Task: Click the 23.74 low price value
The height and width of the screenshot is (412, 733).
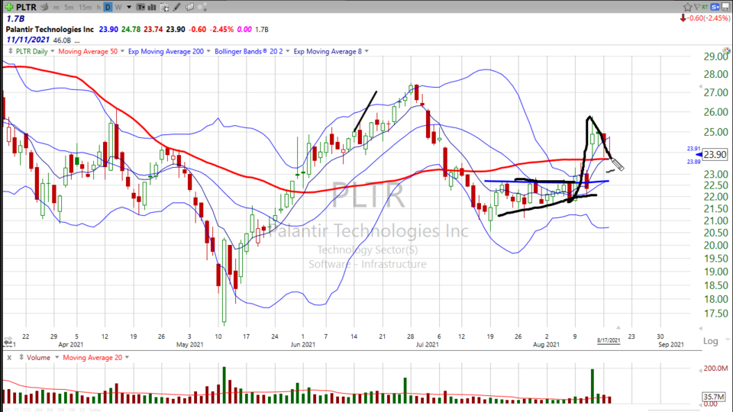Action: (x=153, y=30)
